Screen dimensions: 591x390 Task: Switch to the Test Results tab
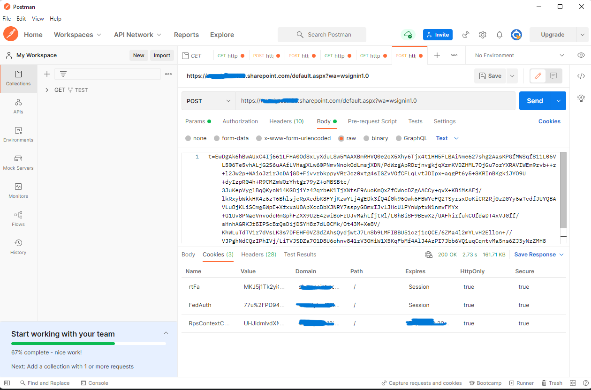pyautogui.click(x=300, y=255)
